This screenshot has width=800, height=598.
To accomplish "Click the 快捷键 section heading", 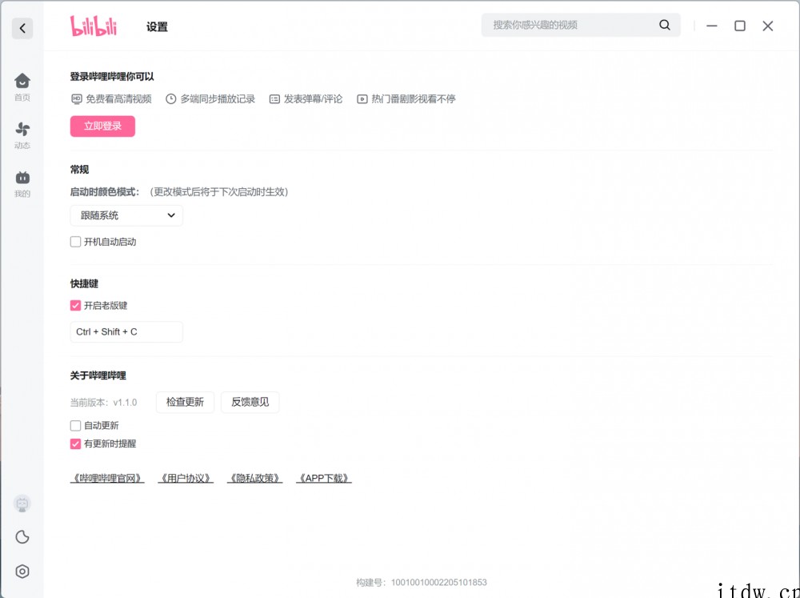I will [x=84, y=283].
